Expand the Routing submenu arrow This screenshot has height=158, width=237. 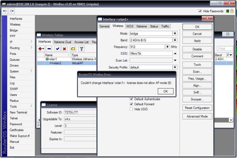coord(31,47)
